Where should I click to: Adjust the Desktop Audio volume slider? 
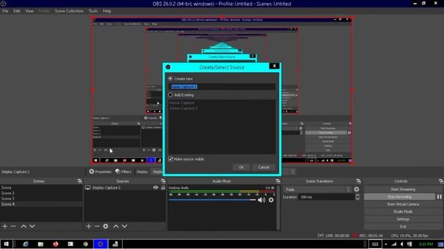[212, 200]
